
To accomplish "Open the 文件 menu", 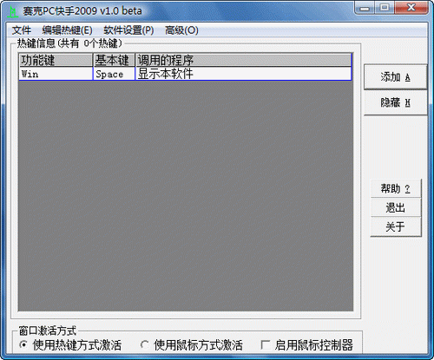I will [22, 30].
